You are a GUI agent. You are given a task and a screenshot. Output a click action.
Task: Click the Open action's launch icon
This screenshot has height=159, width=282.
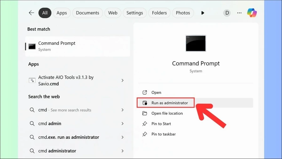(x=144, y=92)
